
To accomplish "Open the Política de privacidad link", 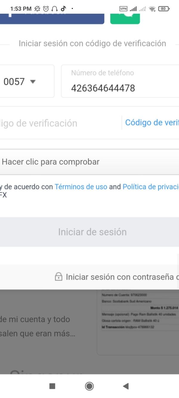I will (151, 187).
